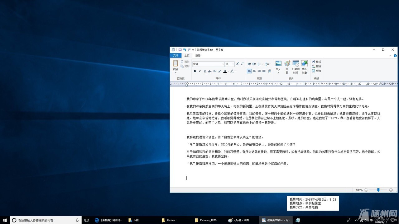Toggle Bold formatting
This screenshot has width=399, height=224.
195,71
